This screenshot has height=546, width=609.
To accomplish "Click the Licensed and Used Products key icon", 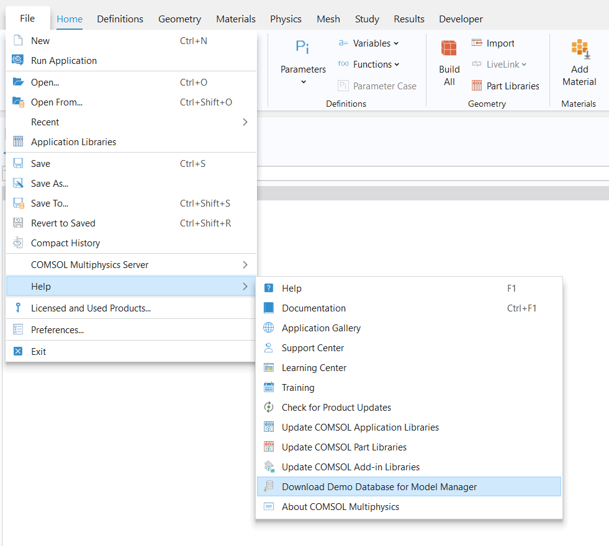I will [18, 308].
